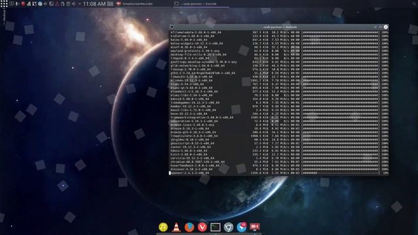Launch Firefox from the dock

(x=189, y=227)
